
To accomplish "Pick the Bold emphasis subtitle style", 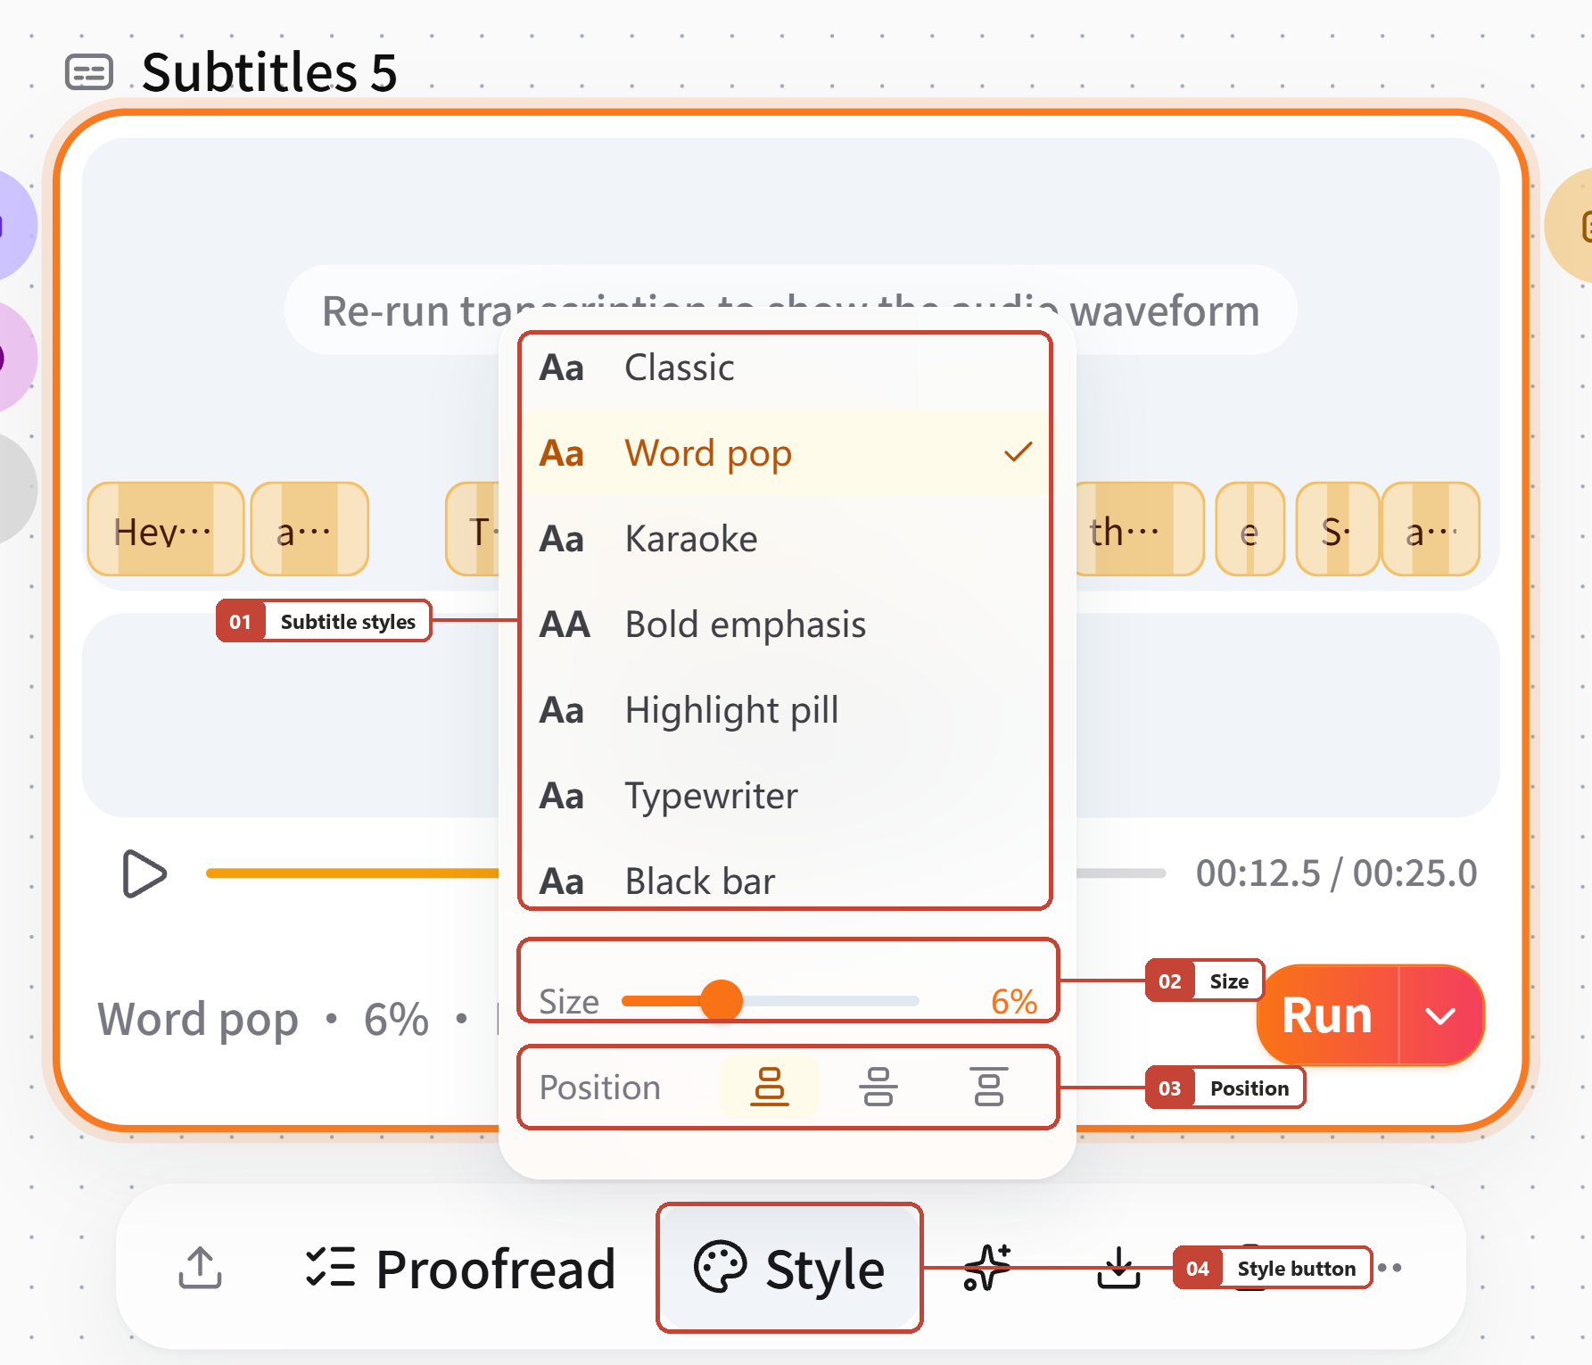I will pyautogui.click(x=785, y=625).
